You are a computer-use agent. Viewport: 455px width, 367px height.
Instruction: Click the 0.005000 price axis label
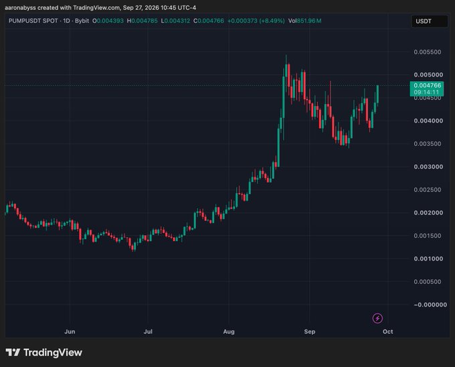(x=428, y=75)
